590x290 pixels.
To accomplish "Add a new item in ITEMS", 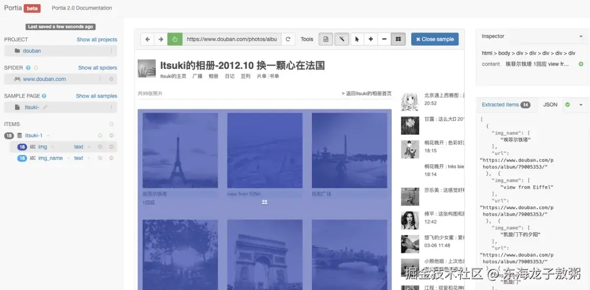I will 111,124.
